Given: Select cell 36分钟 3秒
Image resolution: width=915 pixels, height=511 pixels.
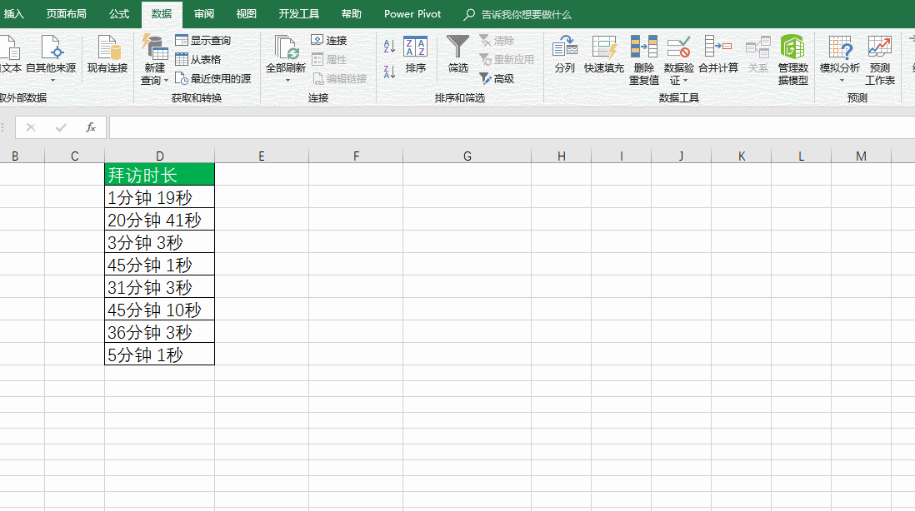Looking at the screenshot, I should tap(160, 332).
